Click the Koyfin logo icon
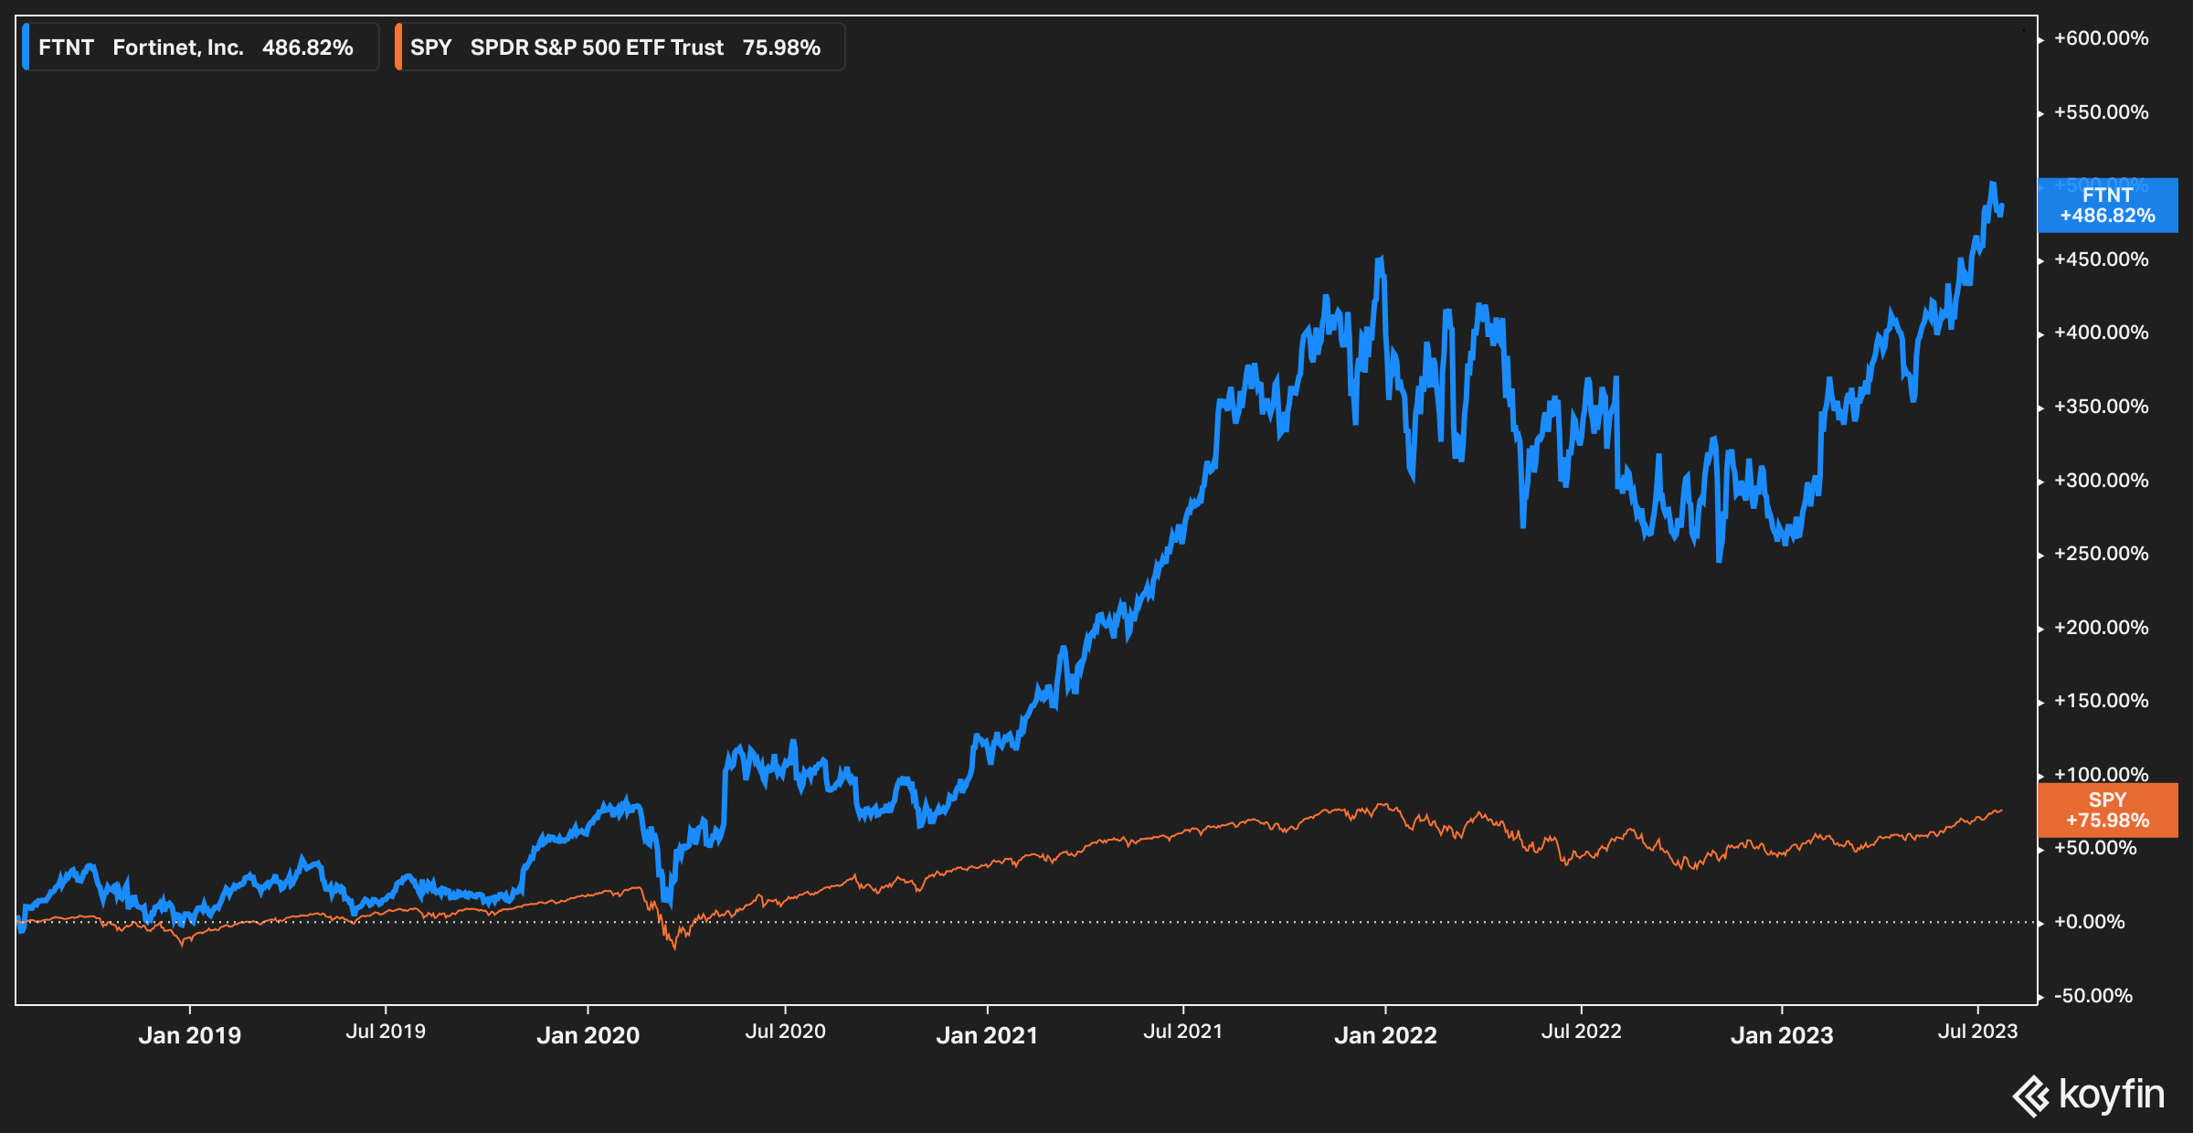2193x1133 pixels. coord(2030,1096)
